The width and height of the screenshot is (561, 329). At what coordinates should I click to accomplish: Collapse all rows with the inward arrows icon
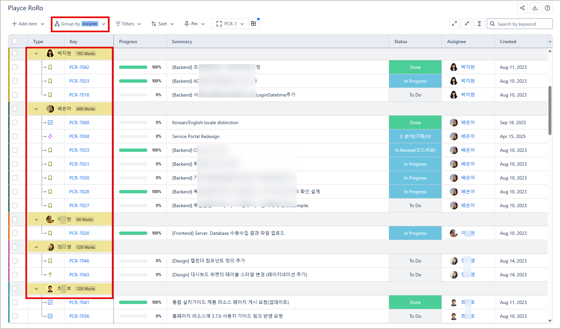[467, 24]
